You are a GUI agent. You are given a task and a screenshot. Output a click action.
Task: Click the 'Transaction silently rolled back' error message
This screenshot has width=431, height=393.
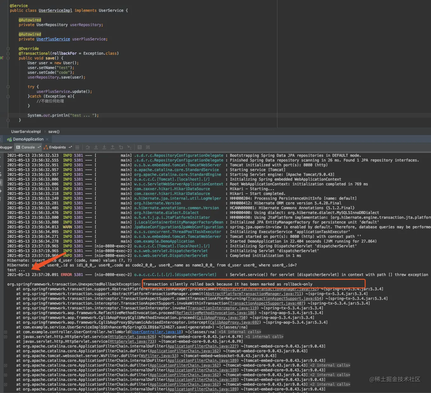[x=228, y=284]
